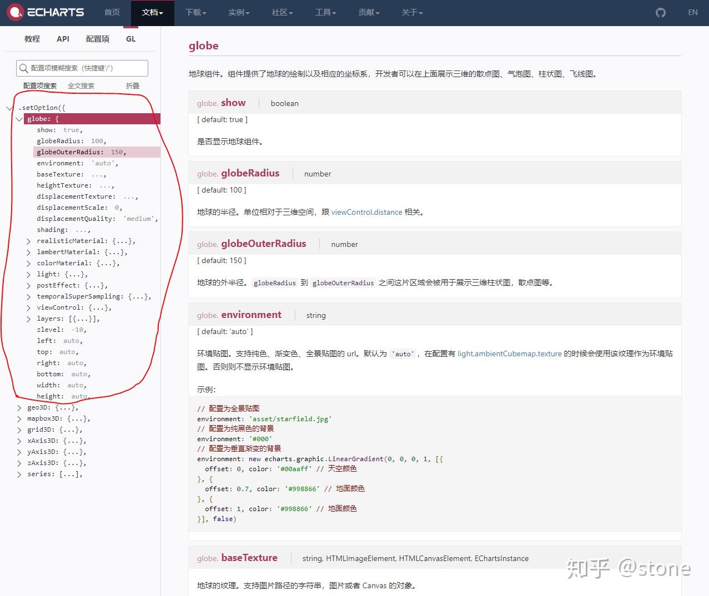Open the 教程 (Tutorial) tab
The height and width of the screenshot is (596, 709).
point(32,38)
